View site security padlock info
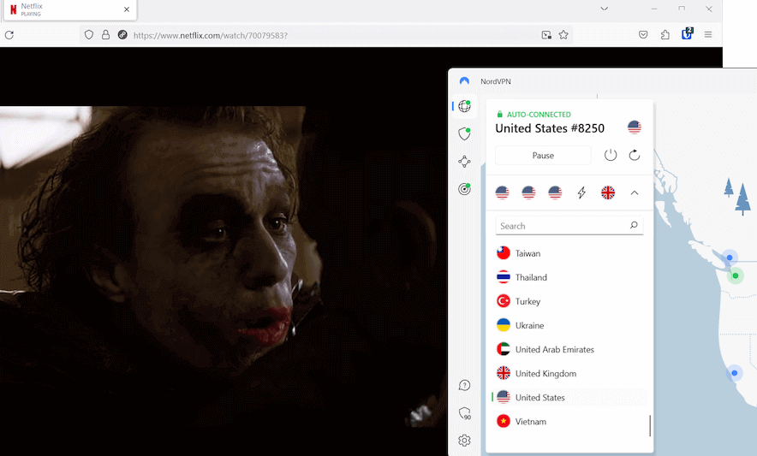The height and width of the screenshot is (456, 757). pyautogui.click(x=105, y=35)
